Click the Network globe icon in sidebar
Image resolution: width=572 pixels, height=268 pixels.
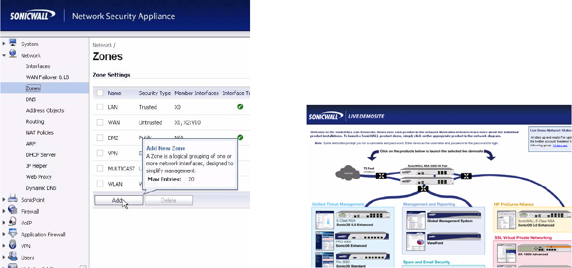(13, 54)
